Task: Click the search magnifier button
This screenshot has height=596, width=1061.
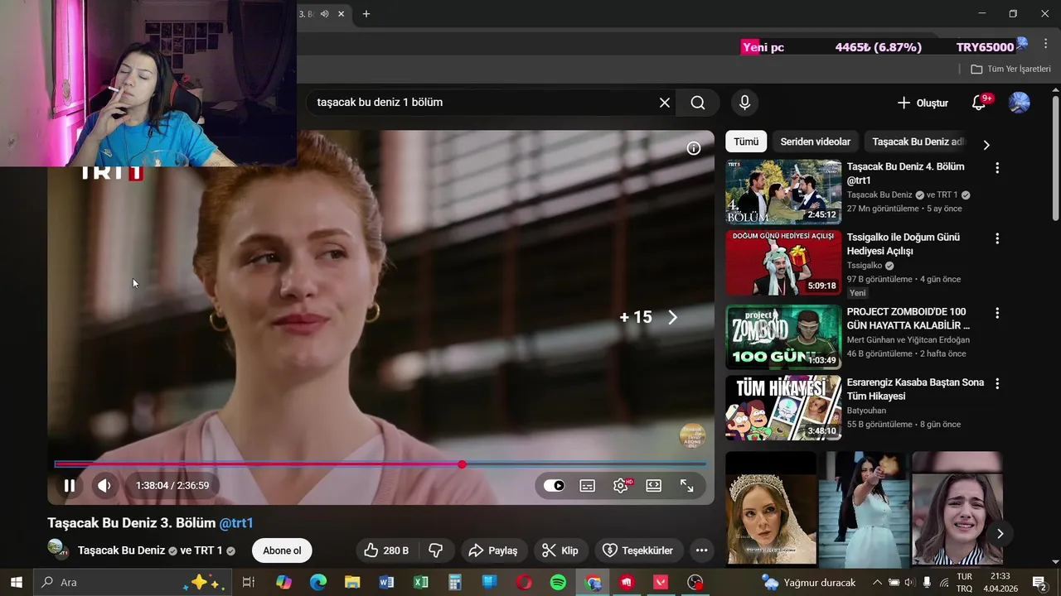Action: click(x=698, y=103)
